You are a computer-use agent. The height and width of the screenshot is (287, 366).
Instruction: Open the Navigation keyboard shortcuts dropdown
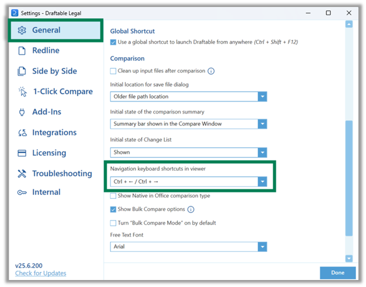[x=188, y=182]
